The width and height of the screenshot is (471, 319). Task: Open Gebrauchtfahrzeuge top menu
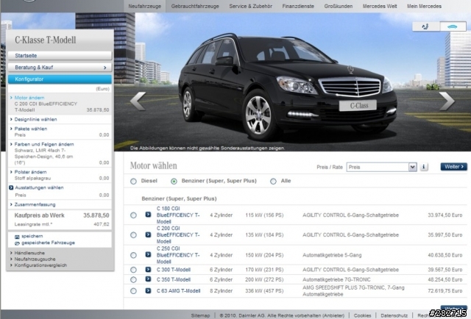(195, 7)
